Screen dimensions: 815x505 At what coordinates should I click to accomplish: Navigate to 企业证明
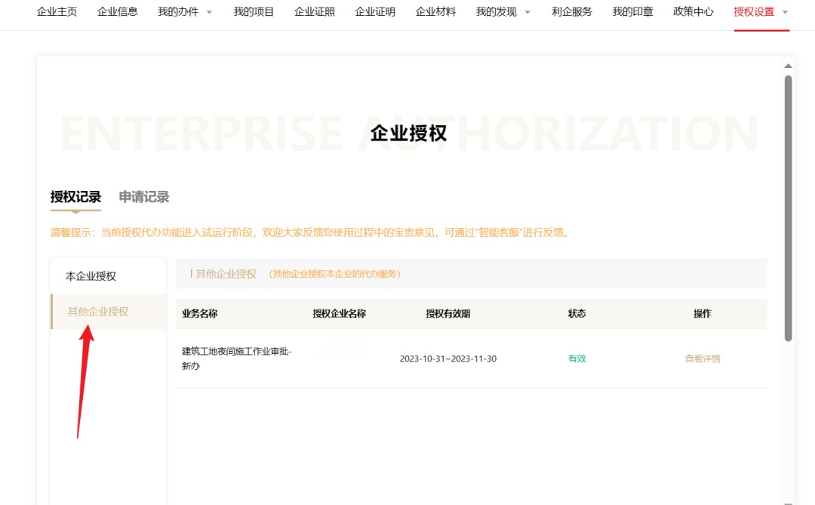375,12
